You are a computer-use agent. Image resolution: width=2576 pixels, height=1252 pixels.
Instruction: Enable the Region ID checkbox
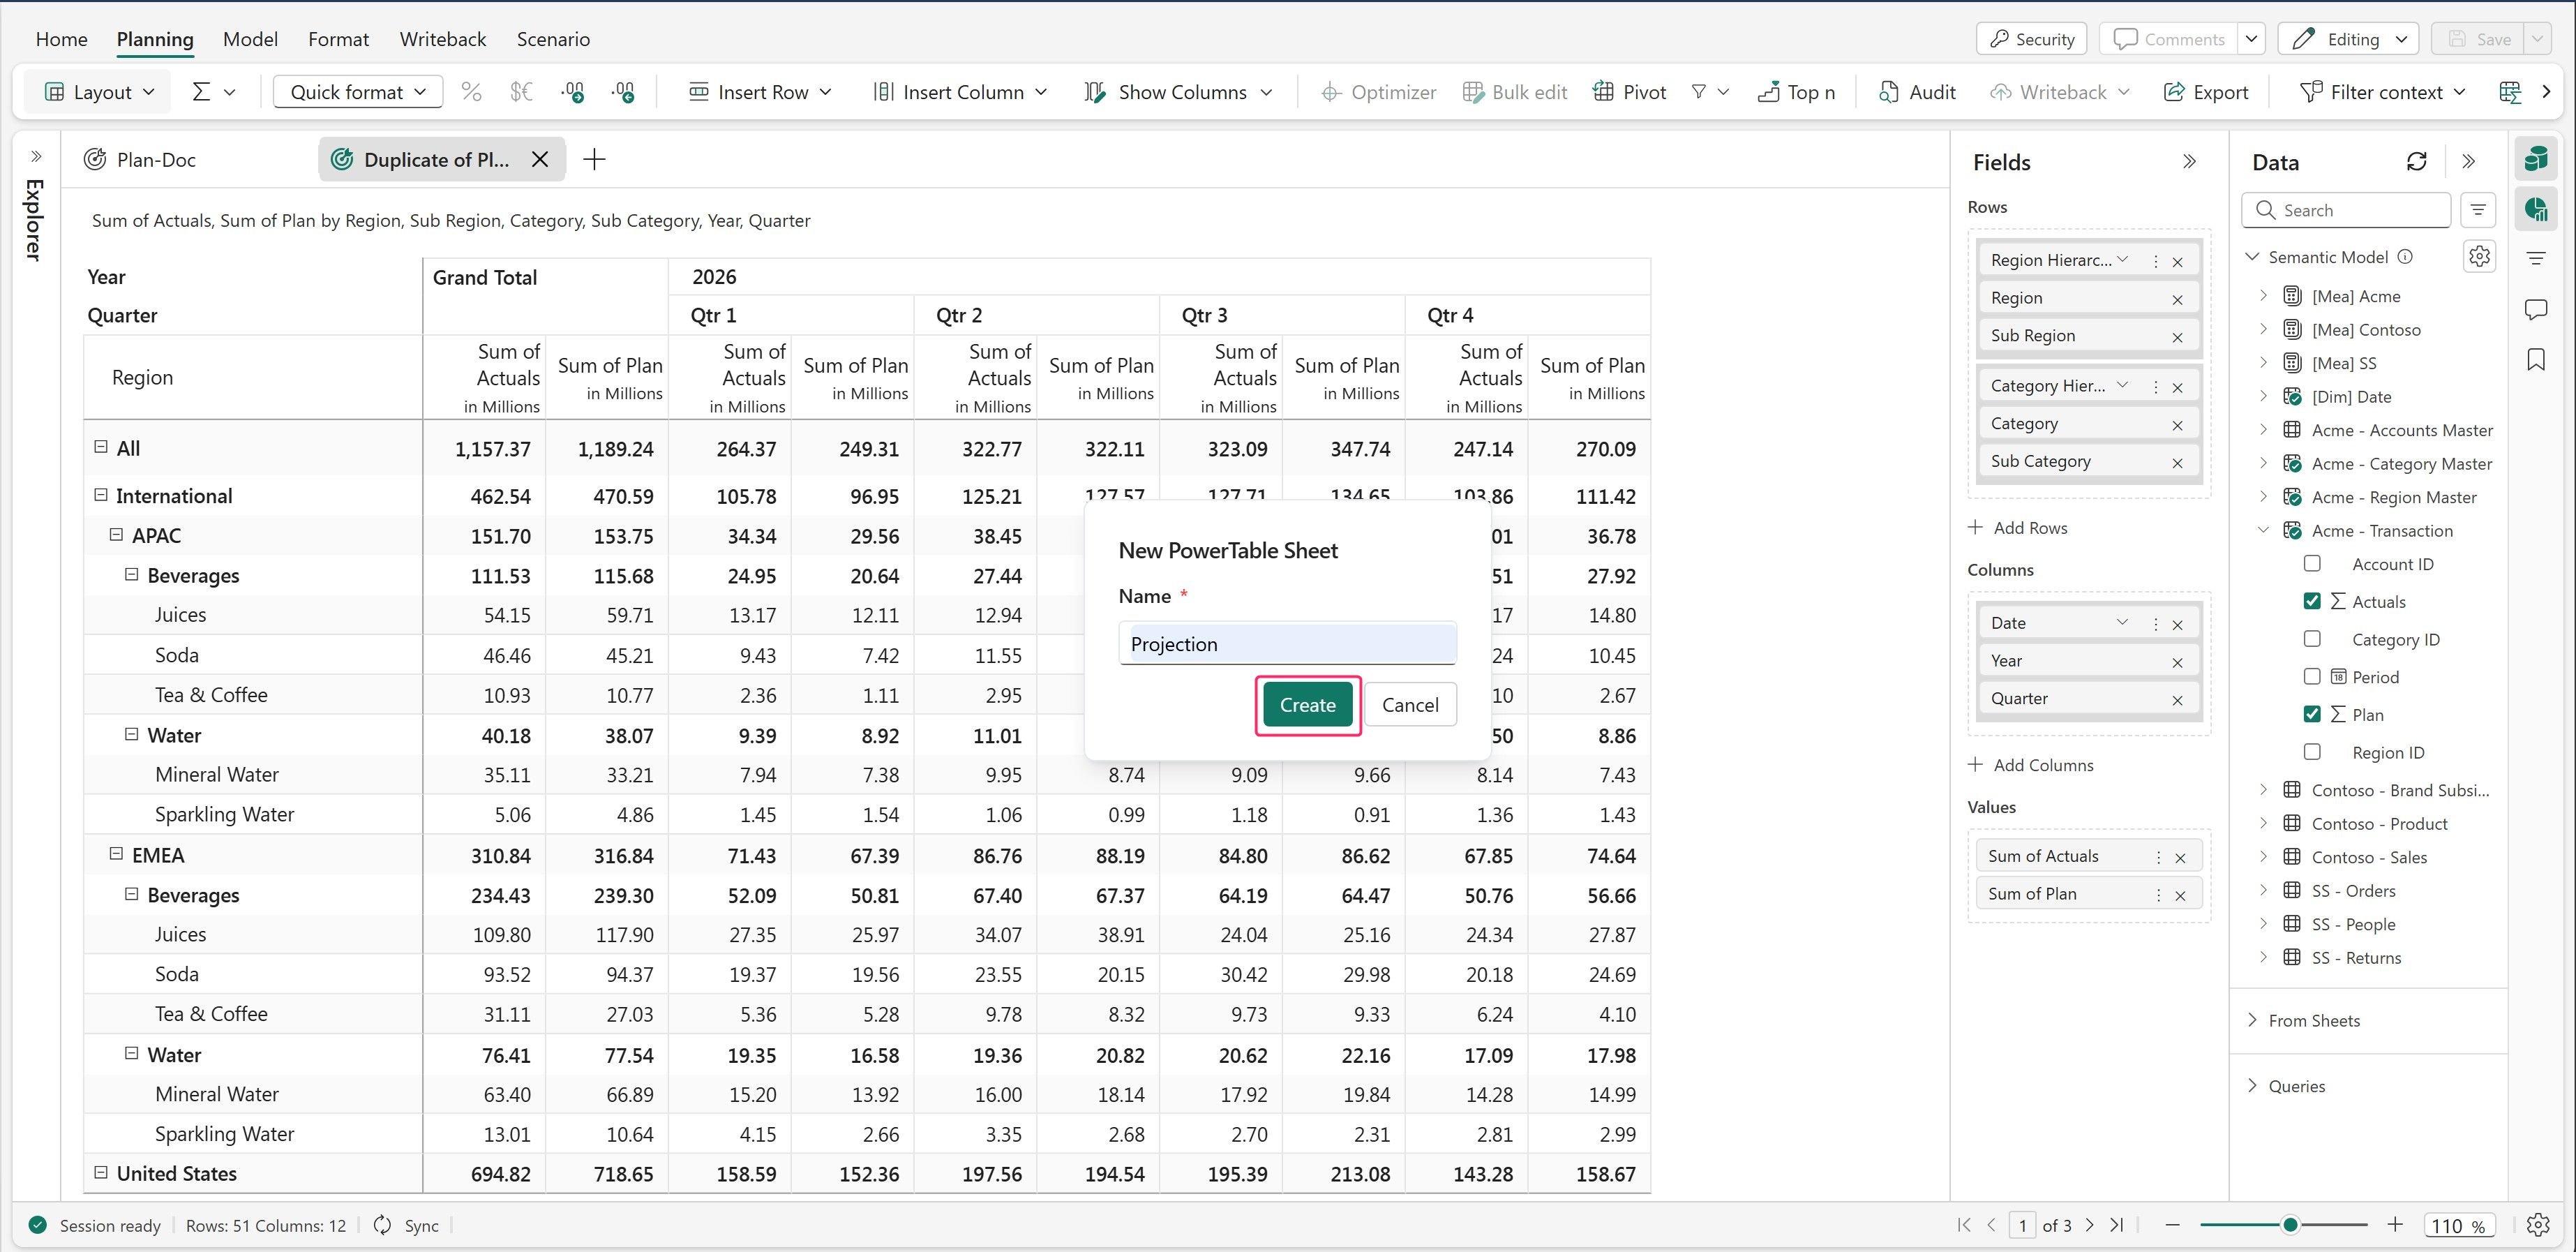[x=2312, y=752]
